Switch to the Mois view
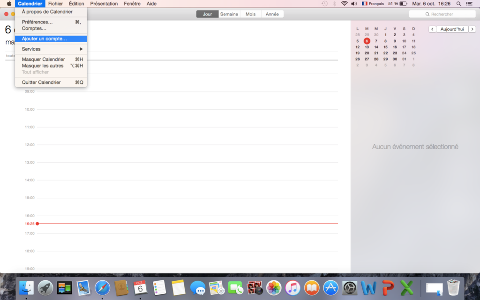This screenshot has height=300, width=480. [251, 14]
